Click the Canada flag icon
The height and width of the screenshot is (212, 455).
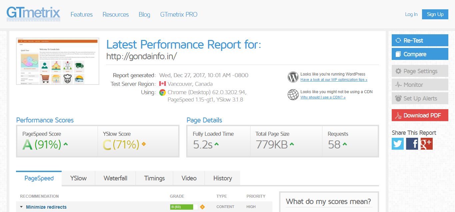163,84
